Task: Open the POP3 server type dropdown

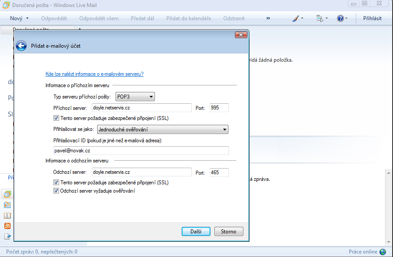Action: click(x=135, y=96)
